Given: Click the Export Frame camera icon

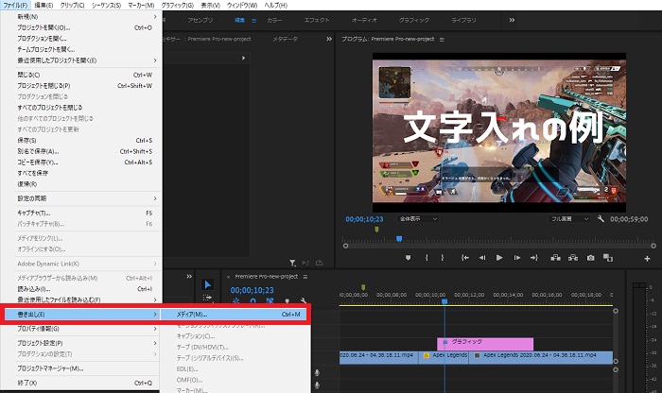Looking at the screenshot, I should point(591,258).
